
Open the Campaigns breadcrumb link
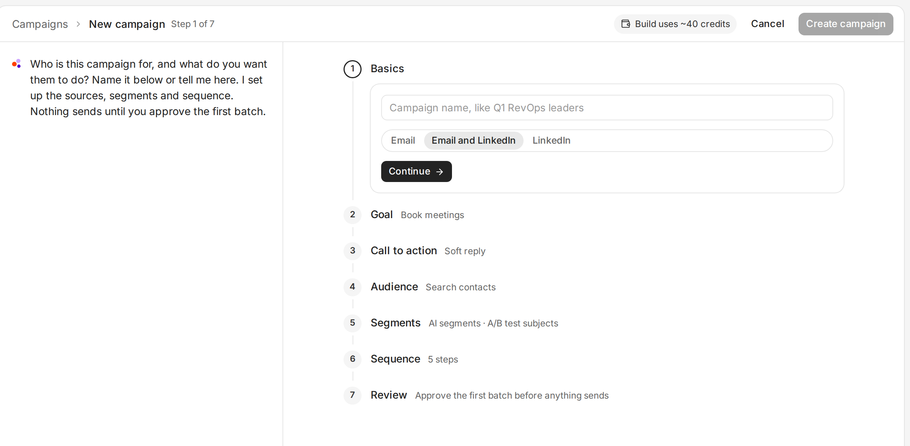point(40,24)
